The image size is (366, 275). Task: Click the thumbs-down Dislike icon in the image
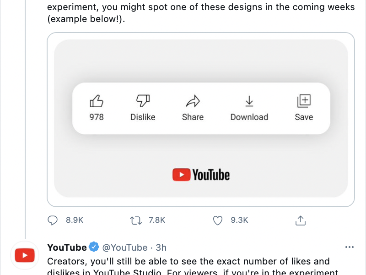pyautogui.click(x=143, y=101)
